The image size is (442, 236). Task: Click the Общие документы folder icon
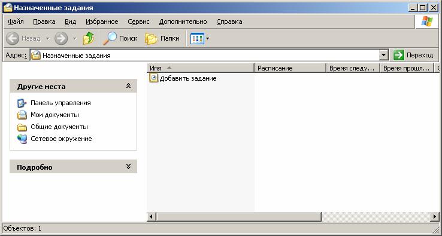[22, 127]
